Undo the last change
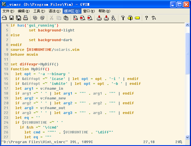Viewport: 191px width, 146px height. click(x=35, y=18)
